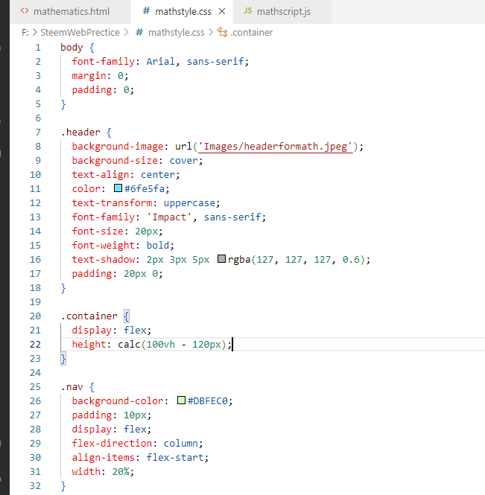
Task: Click the closing brace on line 23
Action: pyautogui.click(x=63, y=359)
